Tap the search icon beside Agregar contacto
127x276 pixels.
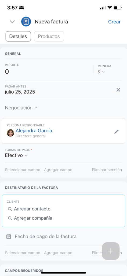tap(10, 209)
